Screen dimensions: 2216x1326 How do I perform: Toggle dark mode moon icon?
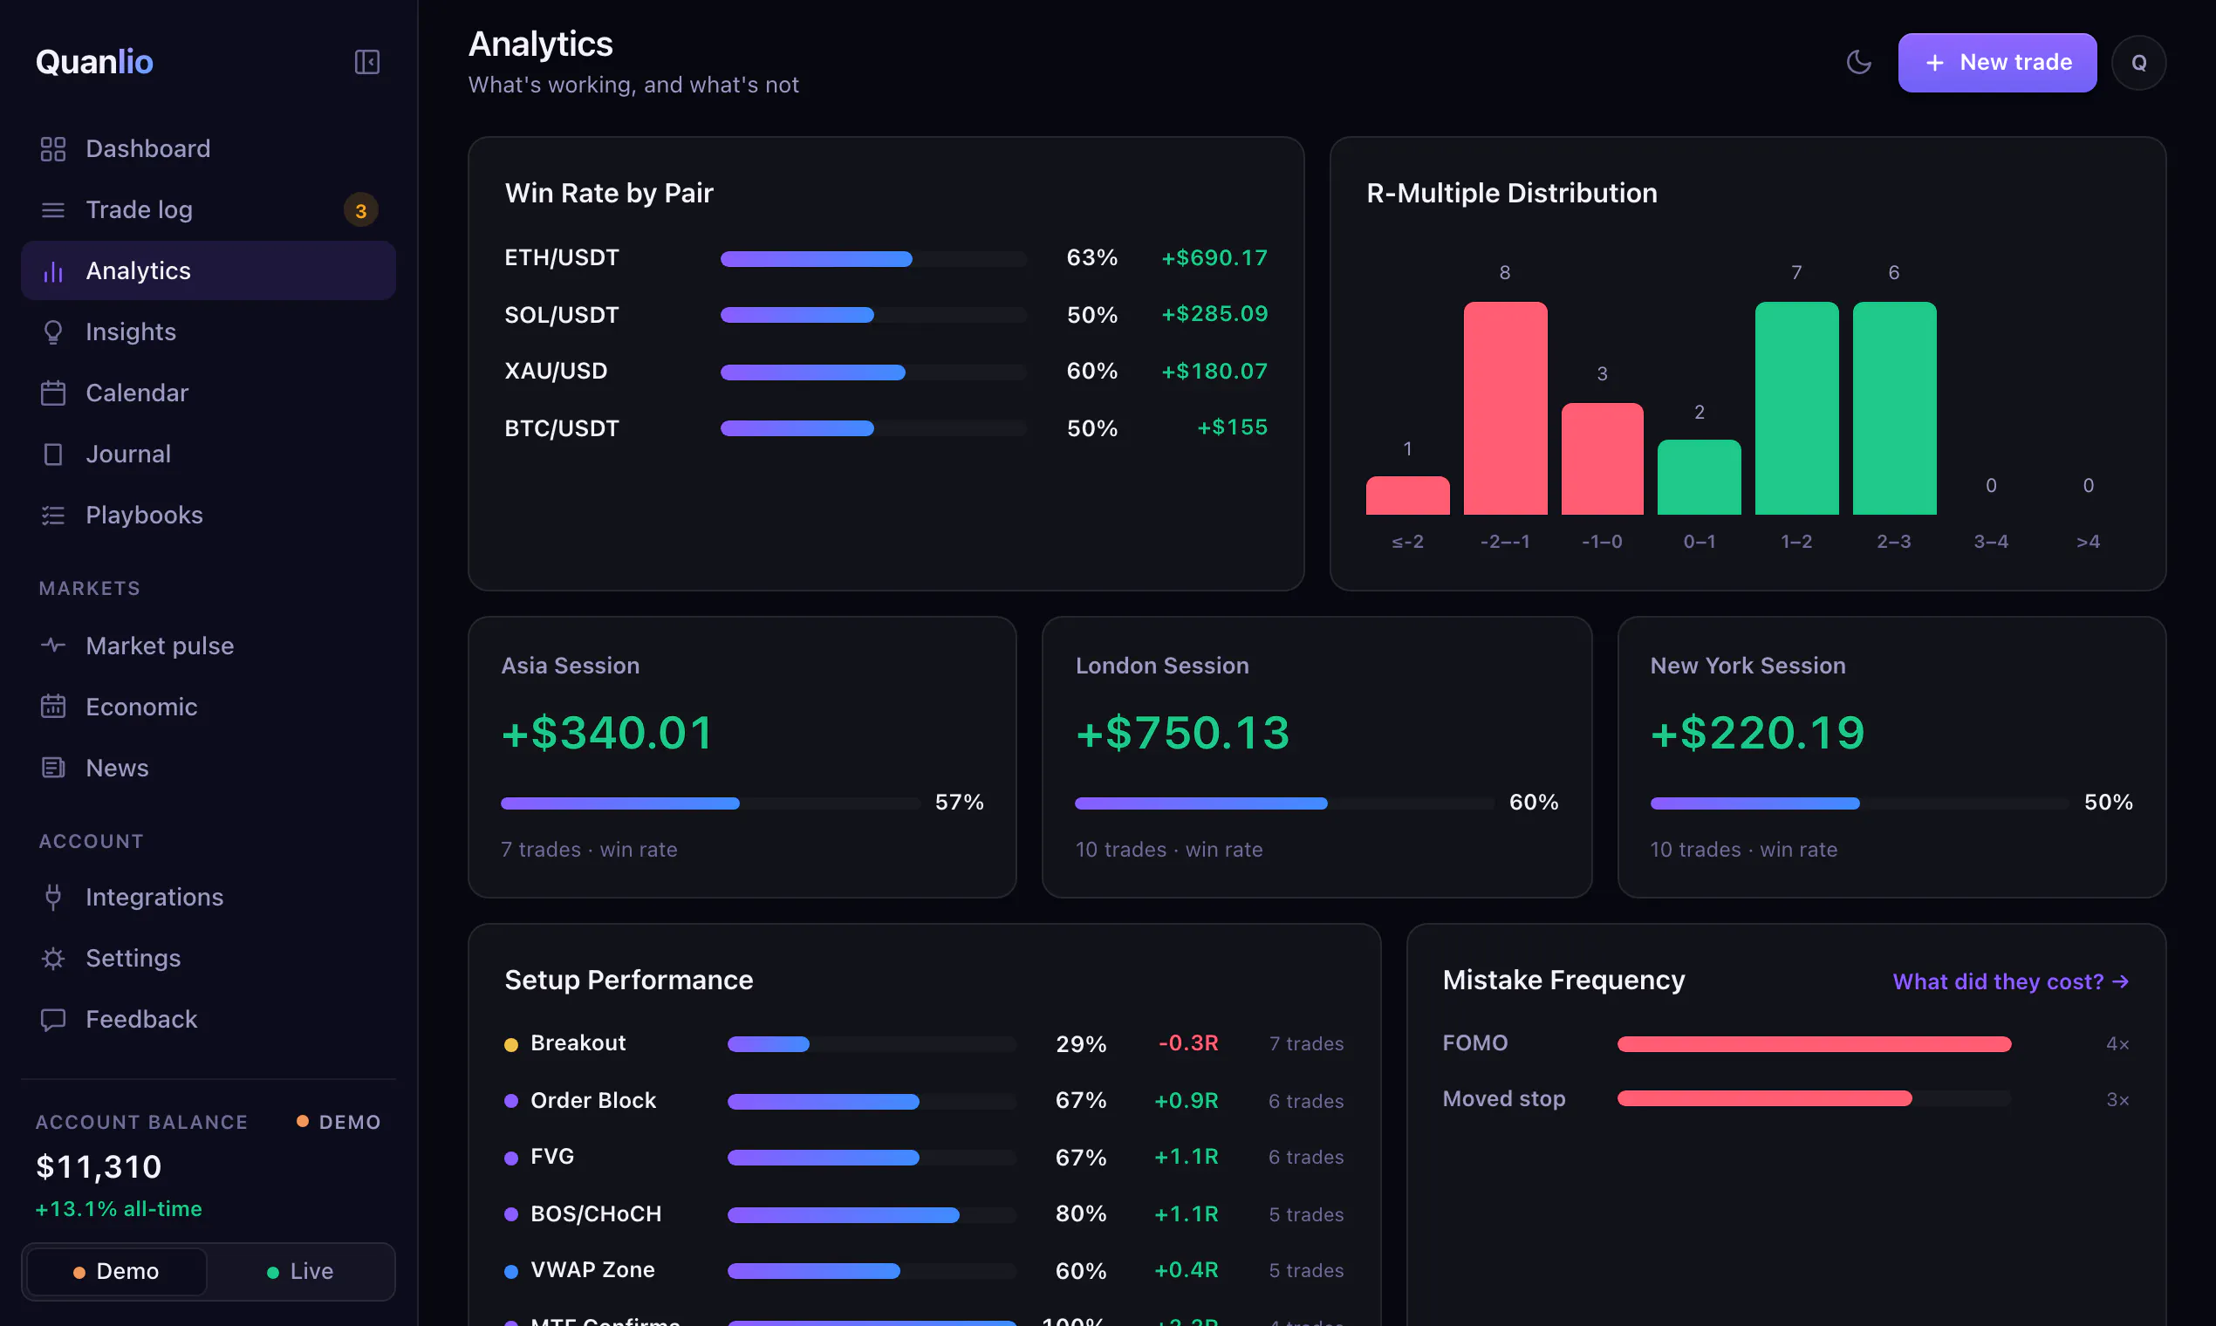(1858, 62)
